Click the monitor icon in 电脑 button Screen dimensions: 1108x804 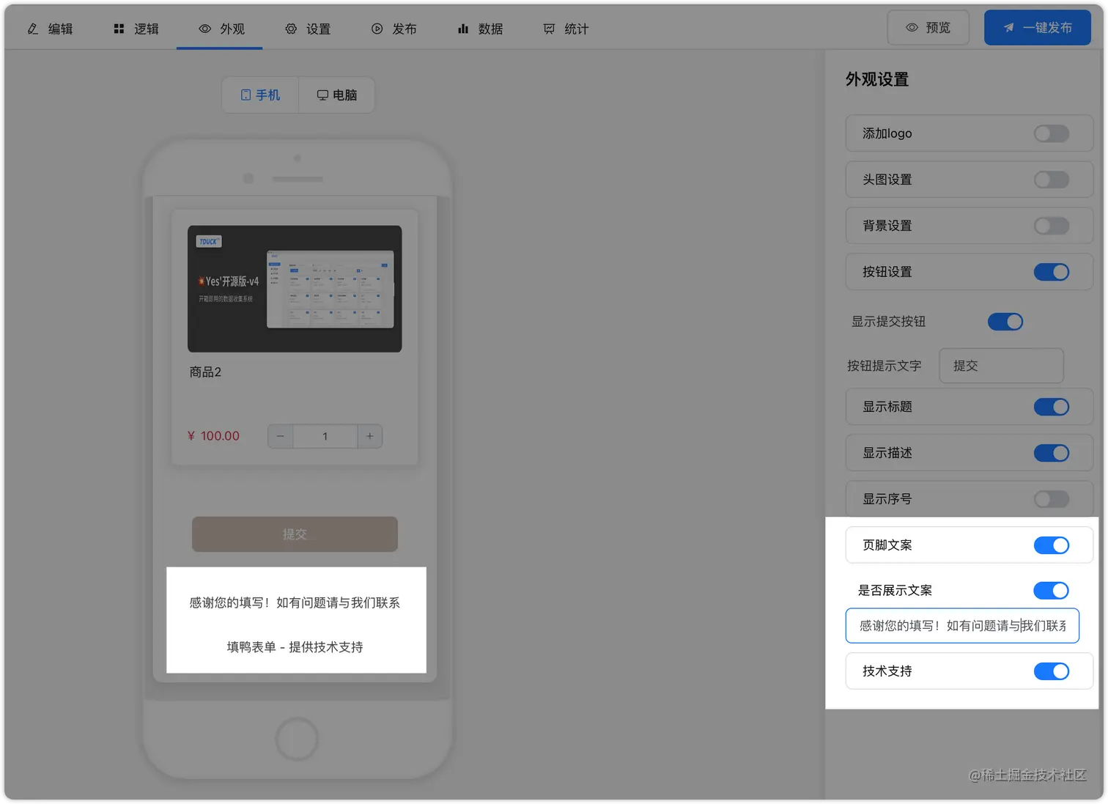coord(322,95)
